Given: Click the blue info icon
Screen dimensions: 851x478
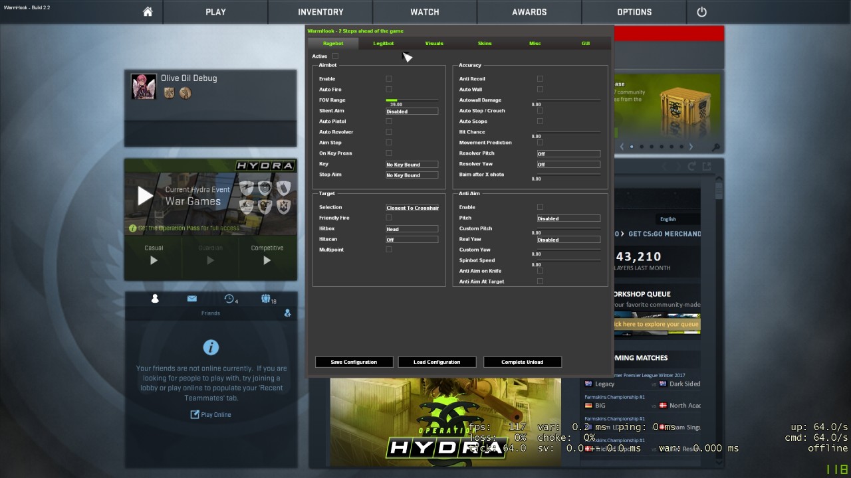Looking at the screenshot, I should (x=211, y=347).
